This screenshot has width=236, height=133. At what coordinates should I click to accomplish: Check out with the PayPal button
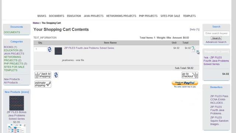point(185,83)
